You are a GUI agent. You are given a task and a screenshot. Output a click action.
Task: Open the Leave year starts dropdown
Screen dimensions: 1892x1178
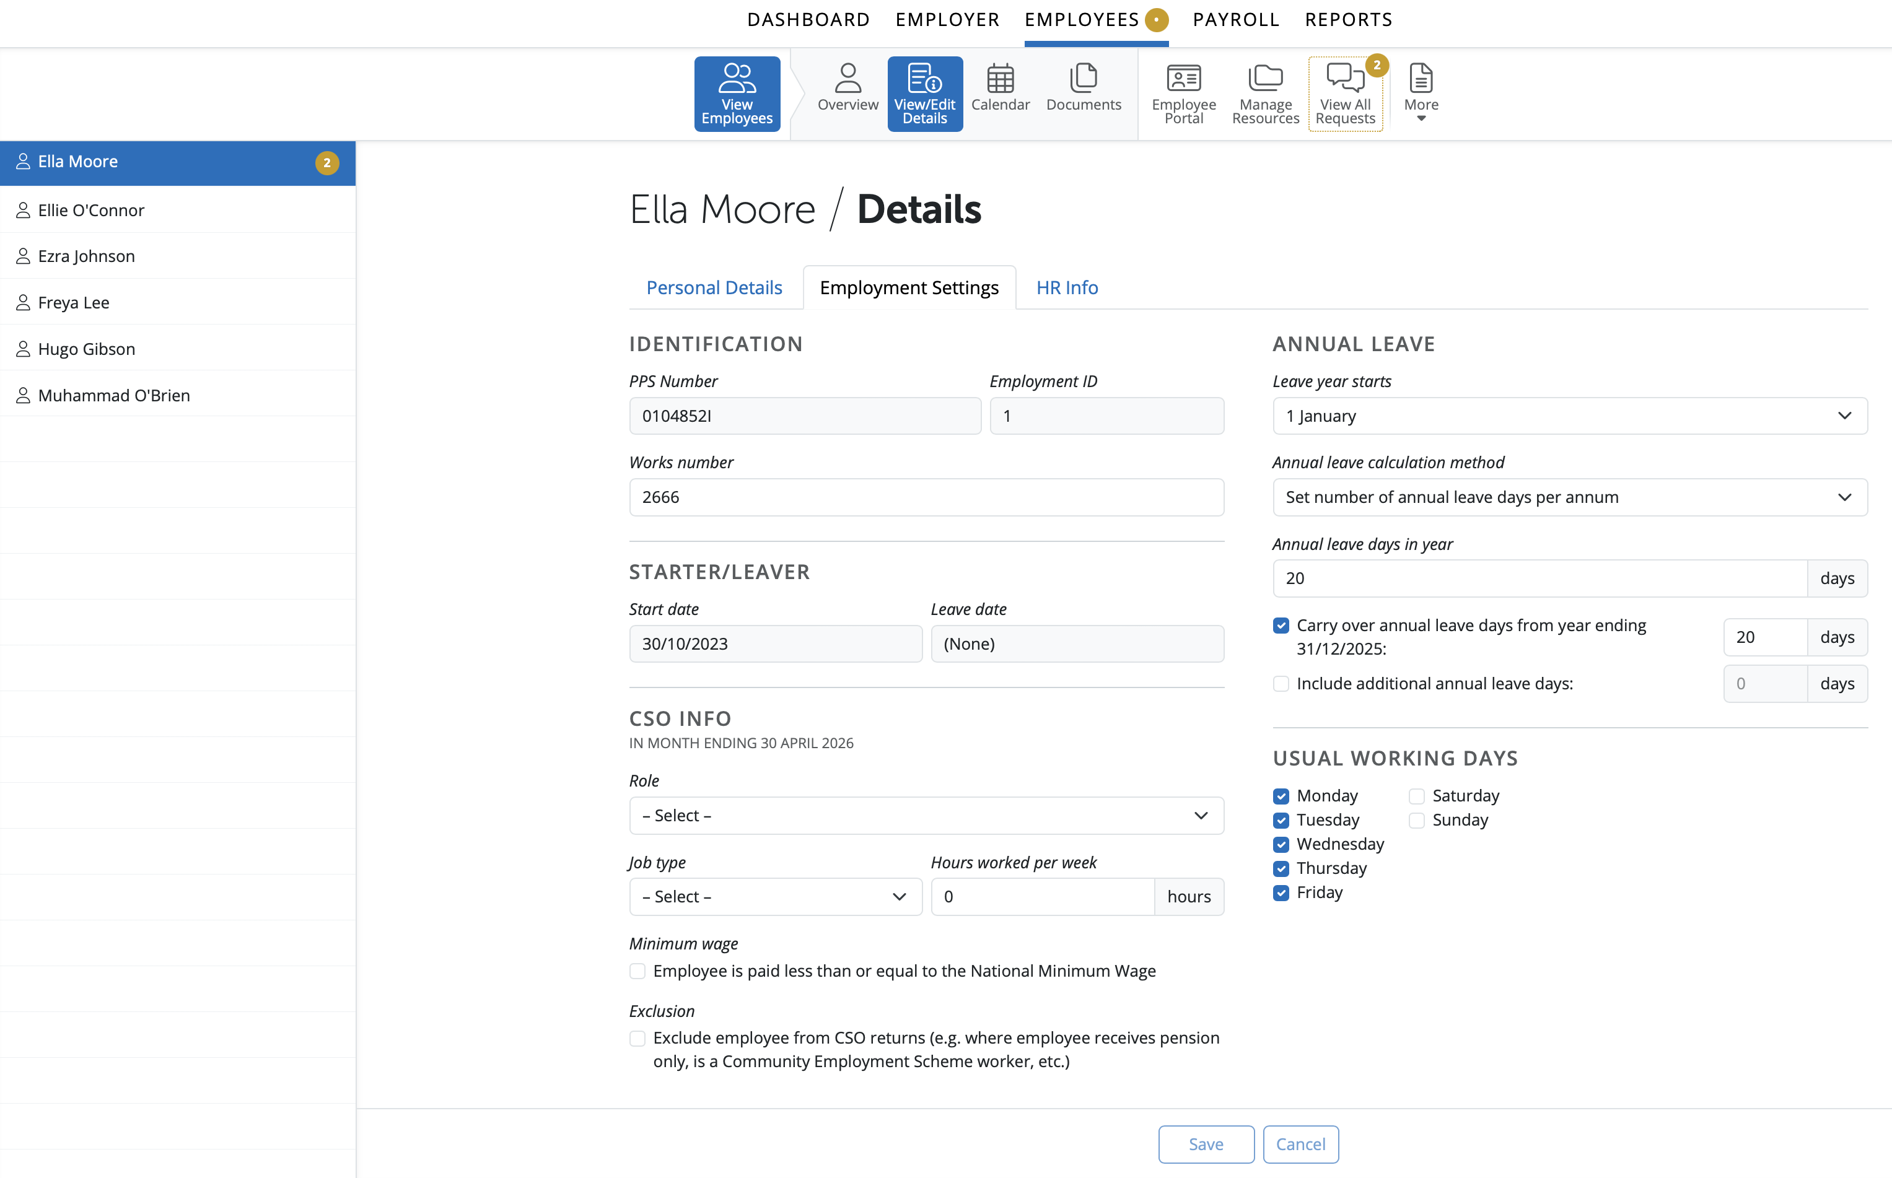[1569, 416]
